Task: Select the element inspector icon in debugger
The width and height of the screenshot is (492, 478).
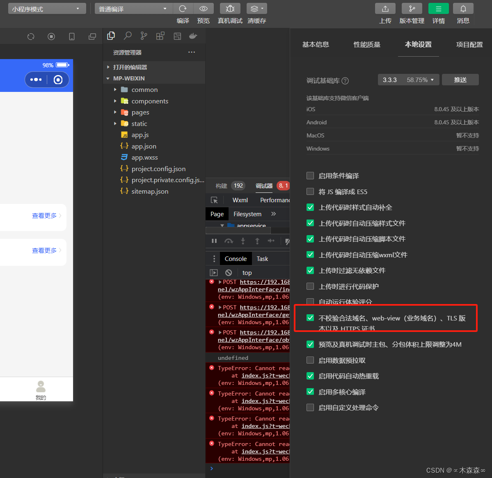Action: 214,200
